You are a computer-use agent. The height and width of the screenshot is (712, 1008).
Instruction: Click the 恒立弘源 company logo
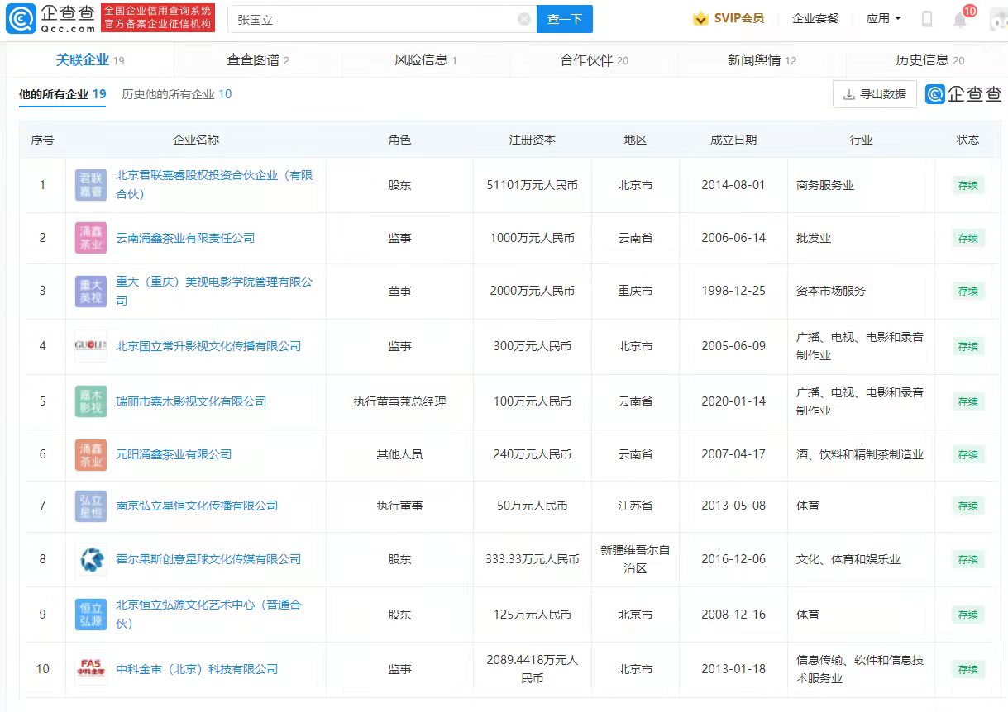[x=91, y=614]
